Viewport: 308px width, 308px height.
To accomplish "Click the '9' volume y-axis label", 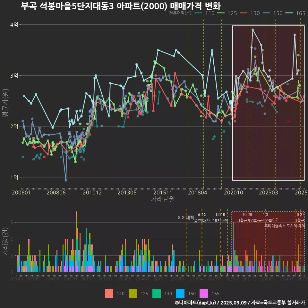I will click(x=12, y=222).
